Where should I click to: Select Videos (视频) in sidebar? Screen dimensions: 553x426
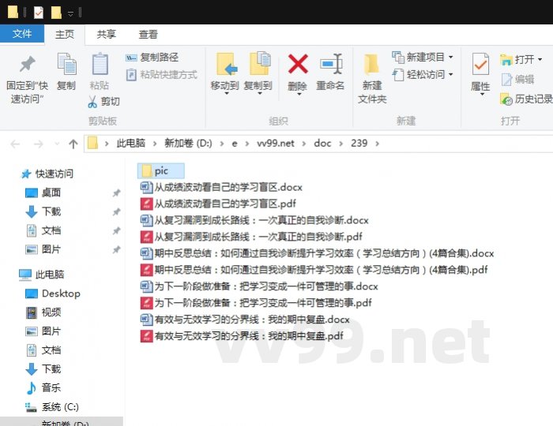[x=43, y=312]
